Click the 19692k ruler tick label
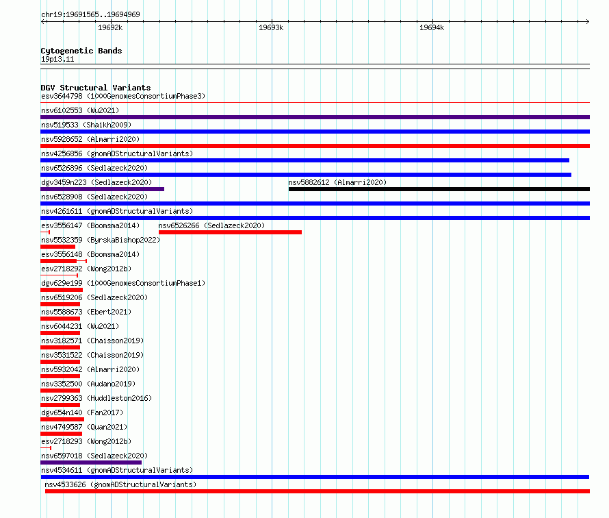Image resolution: width=609 pixels, height=518 pixels. pyautogui.click(x=110, y=27)
